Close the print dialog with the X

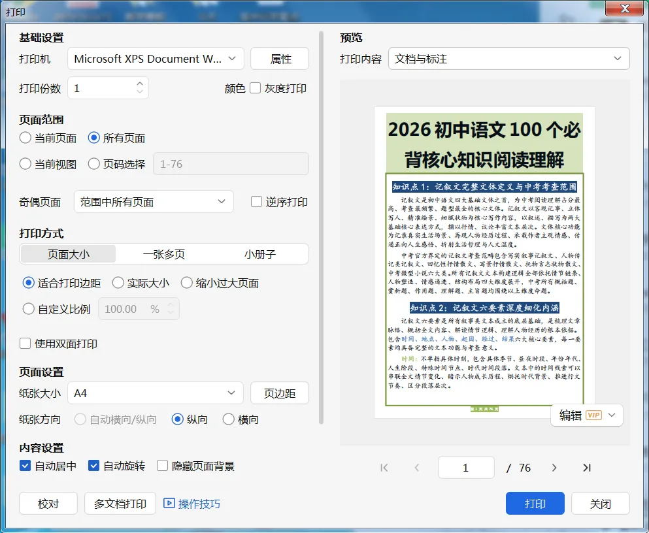(625, 8)
